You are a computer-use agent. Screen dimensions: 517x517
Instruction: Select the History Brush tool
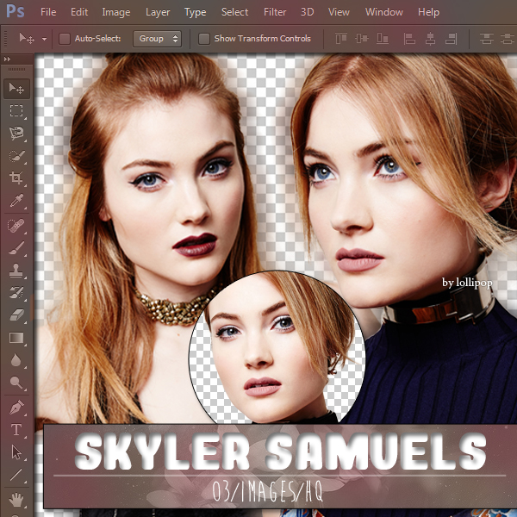pyautogui.click(x=16, y=293)
